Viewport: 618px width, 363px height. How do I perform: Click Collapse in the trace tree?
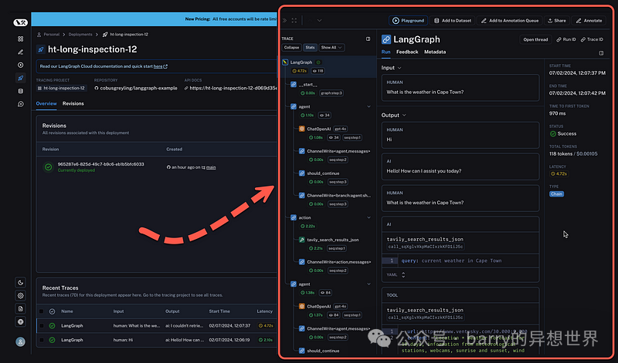(x=292, y=48)
